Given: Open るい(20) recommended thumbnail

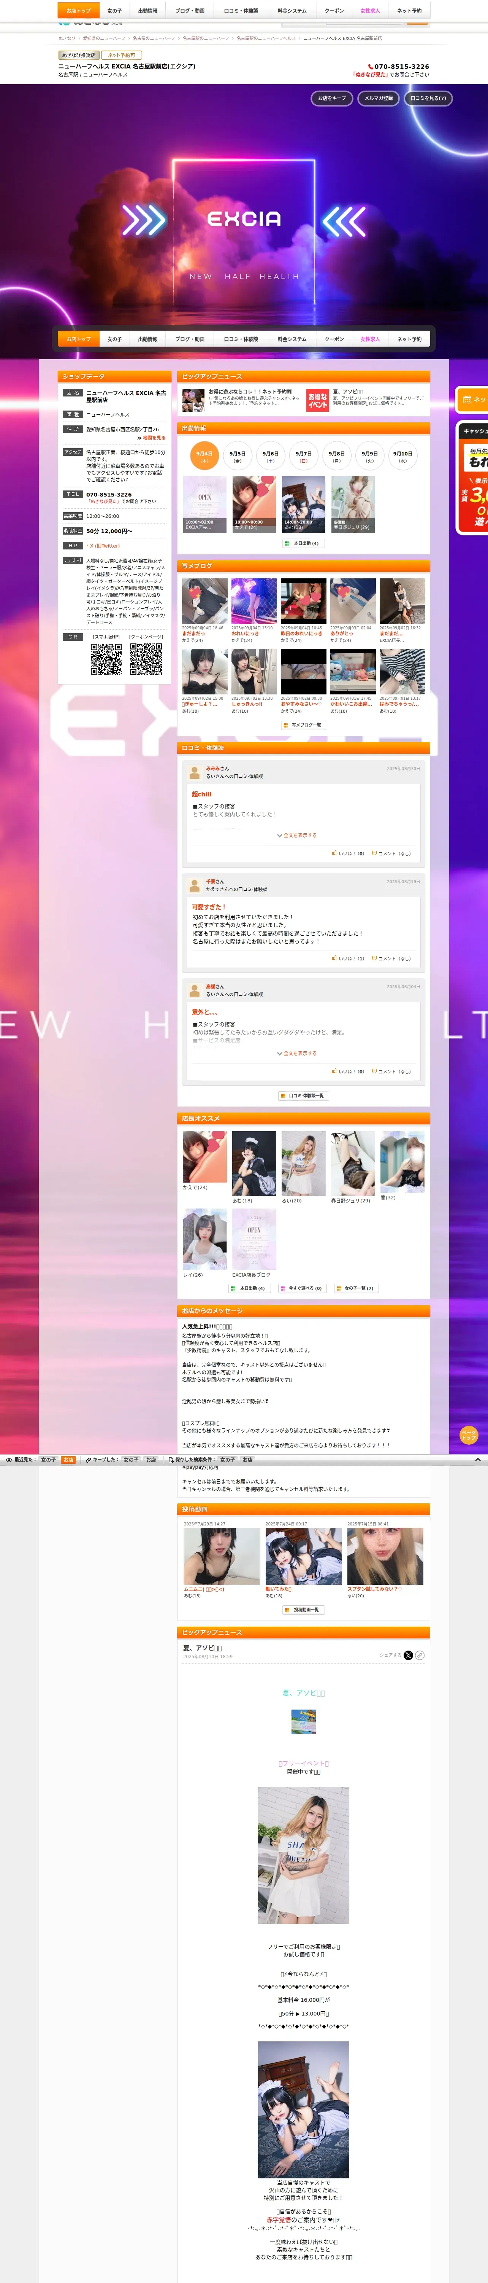Looking at the screenshot, I should 304,1163.
